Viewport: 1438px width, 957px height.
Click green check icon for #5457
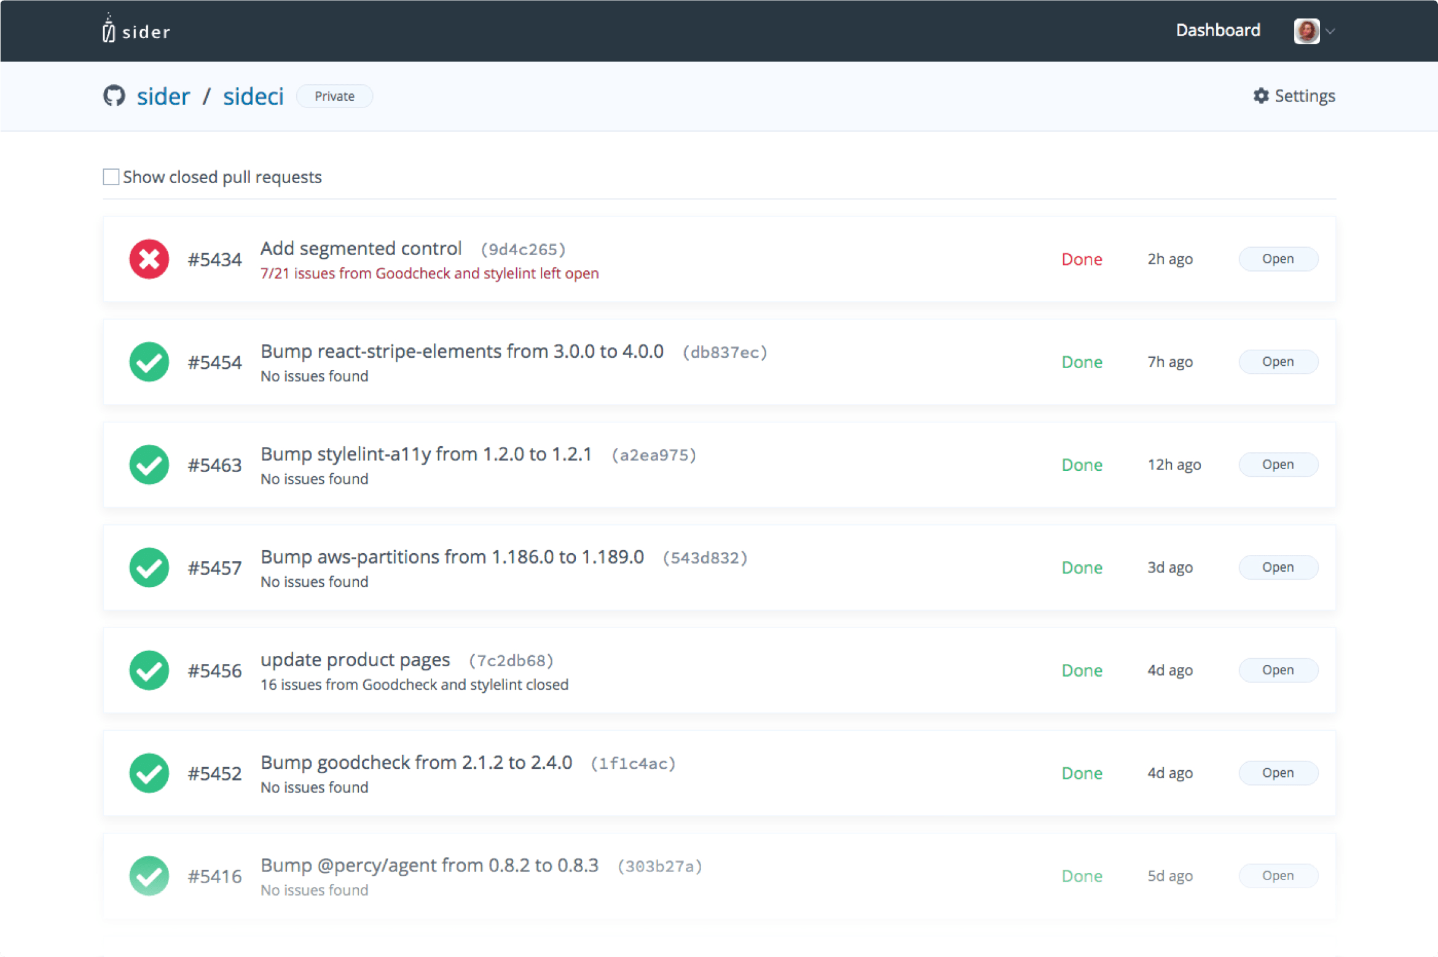tap(149, 567)
